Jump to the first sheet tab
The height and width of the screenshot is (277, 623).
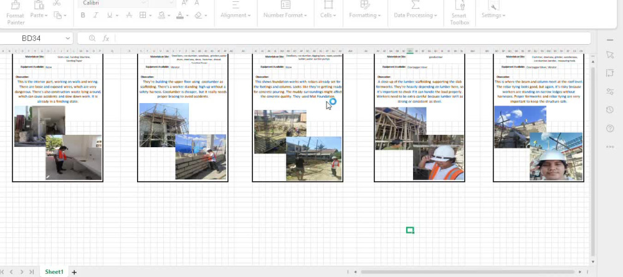(2, 272)
